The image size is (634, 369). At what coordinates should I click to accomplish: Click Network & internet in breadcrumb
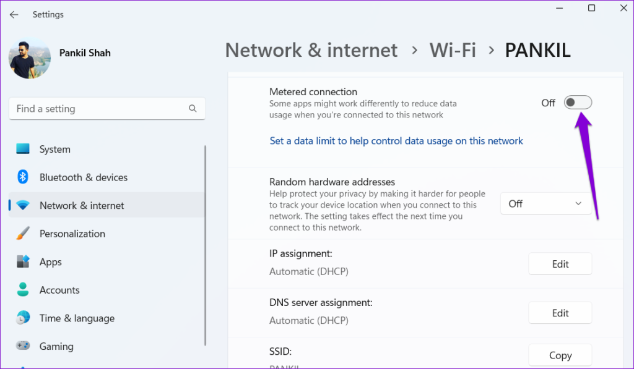tap(311, 50)
